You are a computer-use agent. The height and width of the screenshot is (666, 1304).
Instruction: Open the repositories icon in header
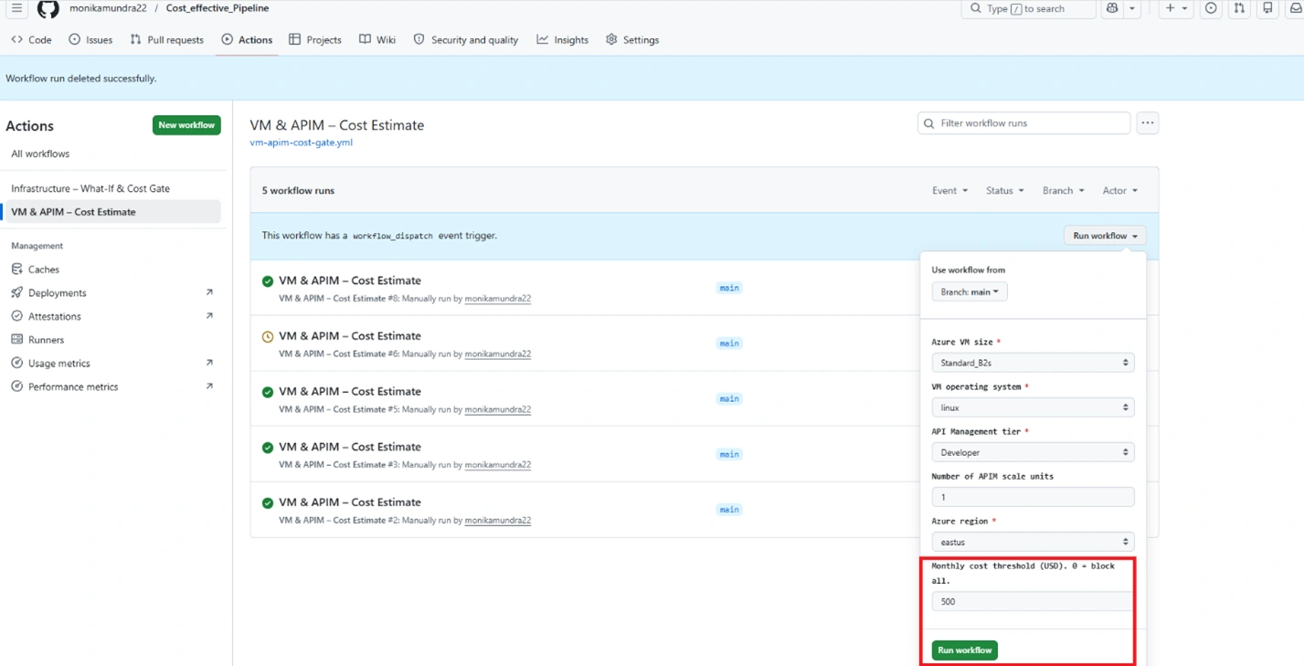(1267, 8)
